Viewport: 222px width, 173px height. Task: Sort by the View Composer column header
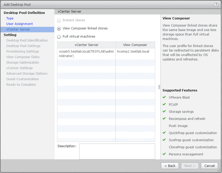135,45
